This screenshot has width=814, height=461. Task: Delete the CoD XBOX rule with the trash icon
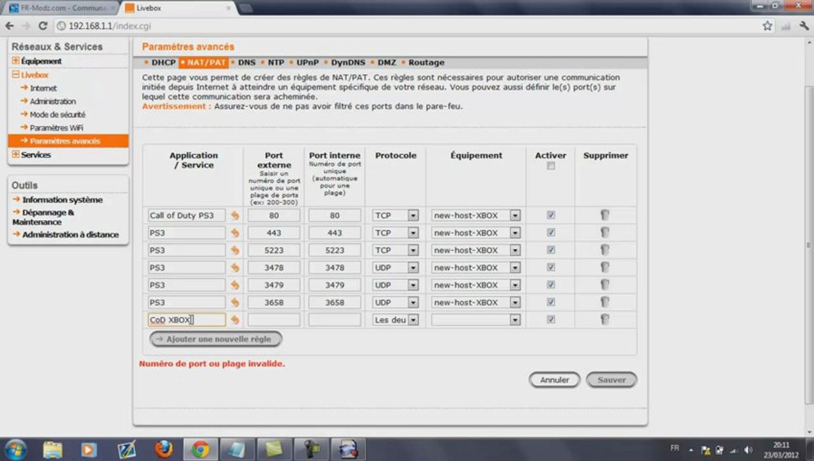point(605,319)
